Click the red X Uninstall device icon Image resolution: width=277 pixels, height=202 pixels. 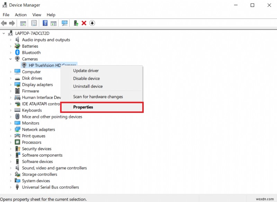(84, 23)
